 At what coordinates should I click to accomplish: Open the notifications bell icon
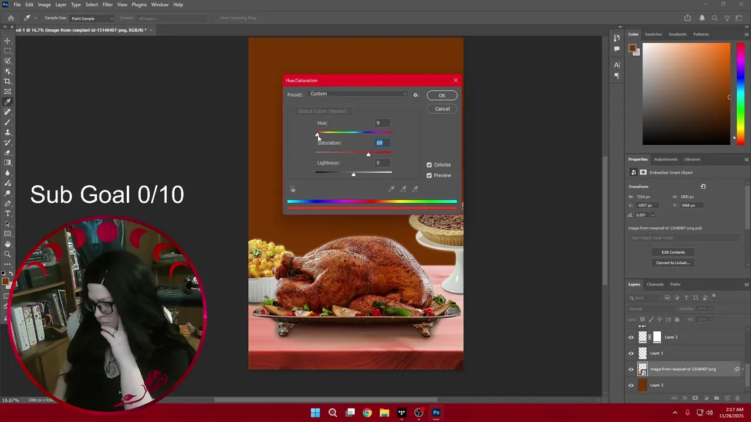pyautogui.click(x=702, y=18)
